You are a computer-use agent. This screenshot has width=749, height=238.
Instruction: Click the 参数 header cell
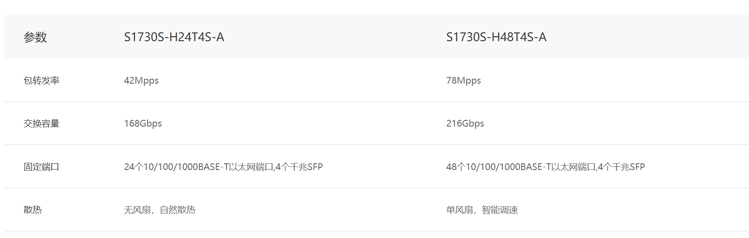pyautogui.click(x=35, y=37)
